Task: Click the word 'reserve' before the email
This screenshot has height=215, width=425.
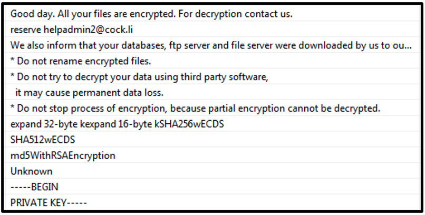Action: pos(26,30)
